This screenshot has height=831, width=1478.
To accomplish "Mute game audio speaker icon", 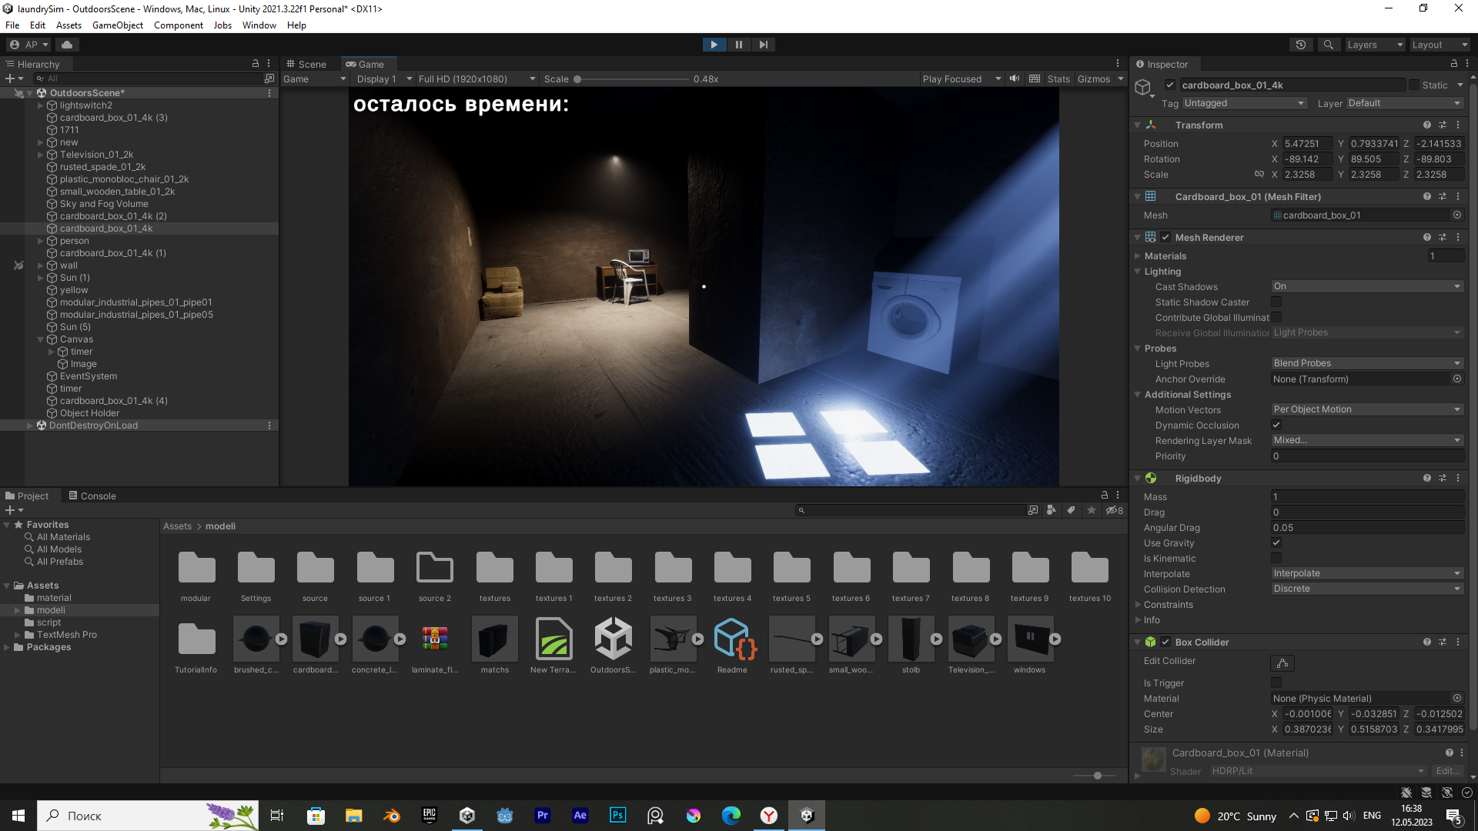I will pos(1015,79).
